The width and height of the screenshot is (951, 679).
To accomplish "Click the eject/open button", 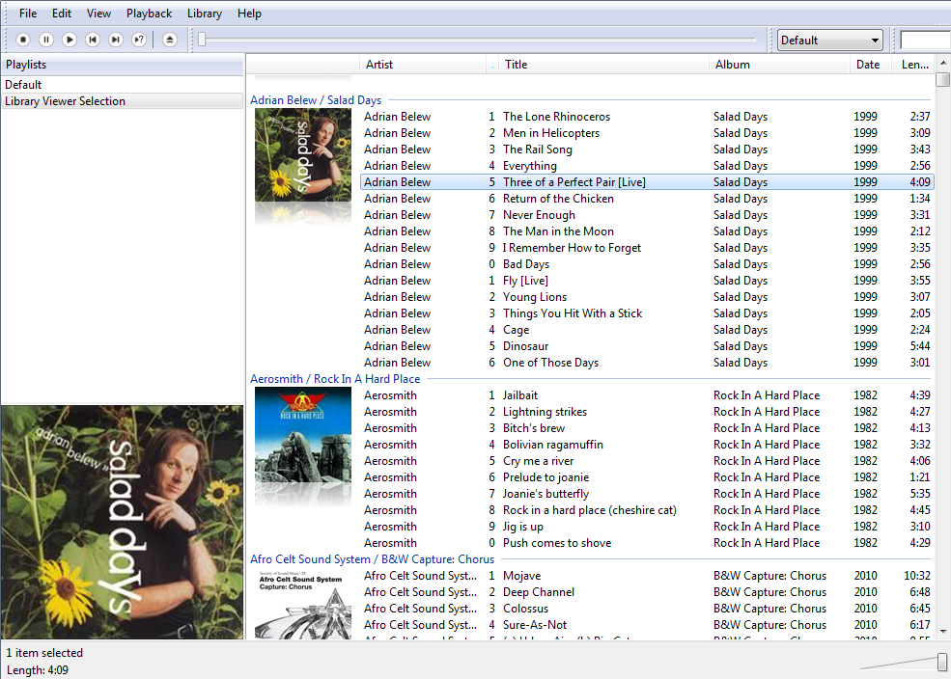I will (x=170, y=40).
